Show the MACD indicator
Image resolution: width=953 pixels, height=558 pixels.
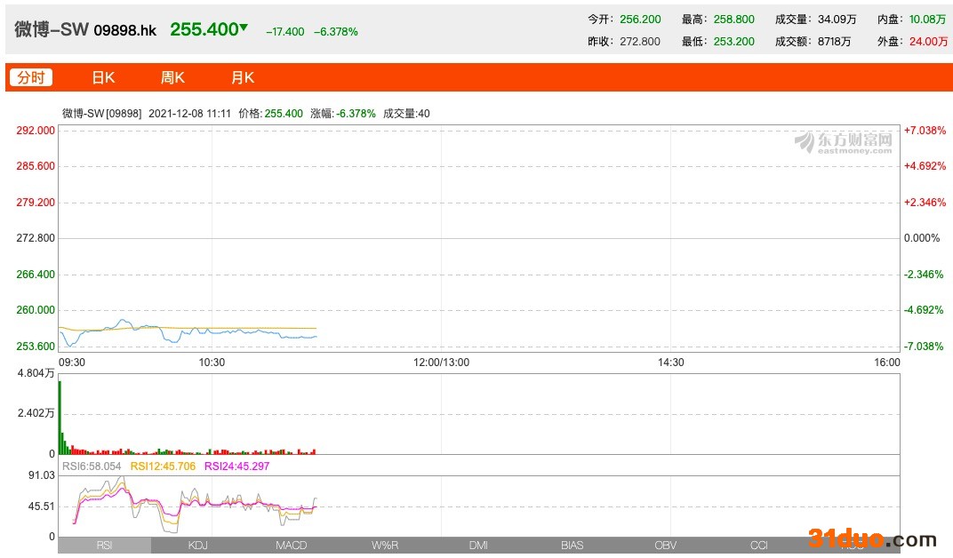point(291,545)
